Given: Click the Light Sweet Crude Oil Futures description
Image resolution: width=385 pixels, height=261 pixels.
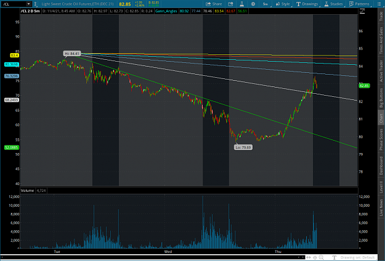Looking at the screenshot, I should (x=78, y=4).
